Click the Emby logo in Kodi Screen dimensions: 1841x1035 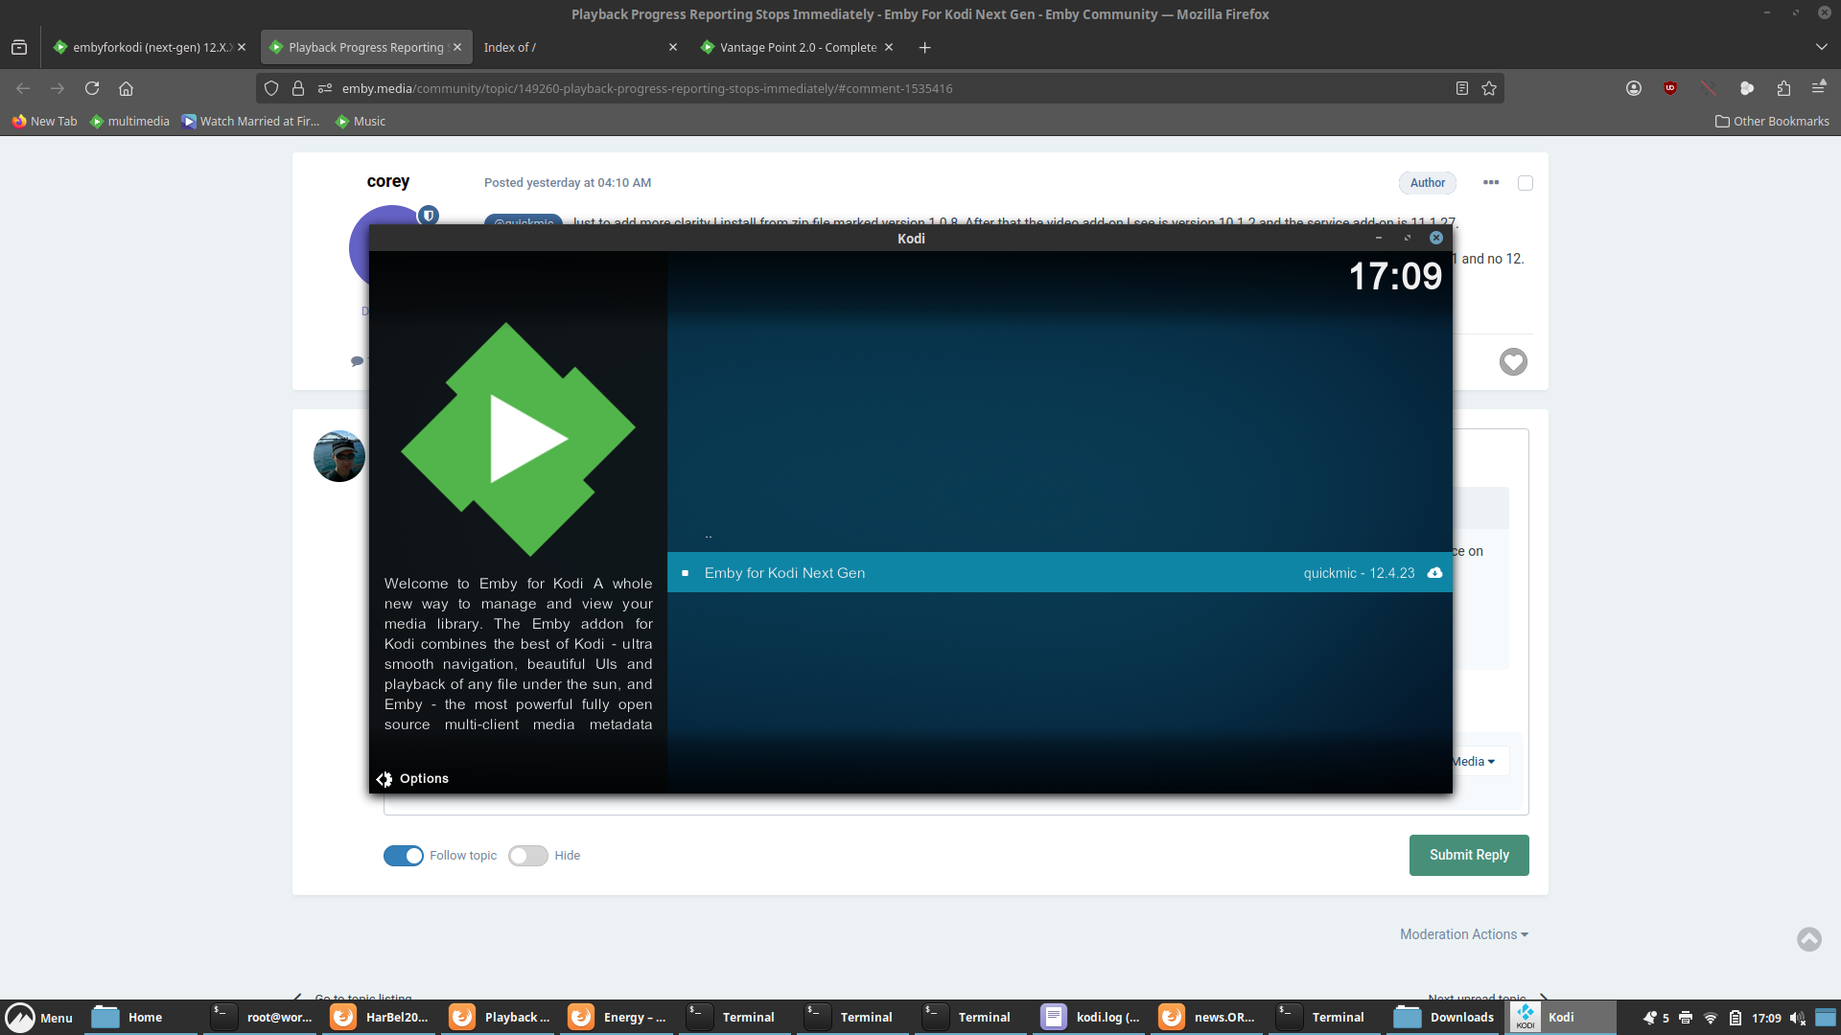(x=518, y=439)
